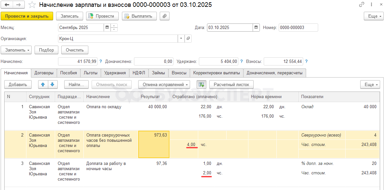Viewport: 385px width, 190px height.
Task: Click the Номер input field
Action: coord(298,27)
